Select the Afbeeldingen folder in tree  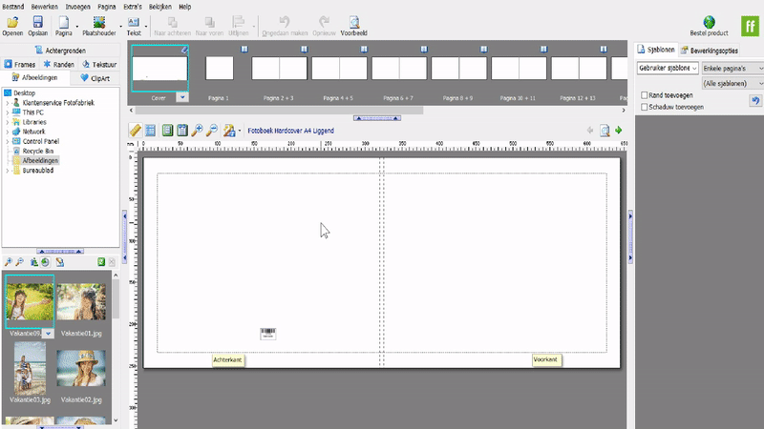click(x=40, y=160)
